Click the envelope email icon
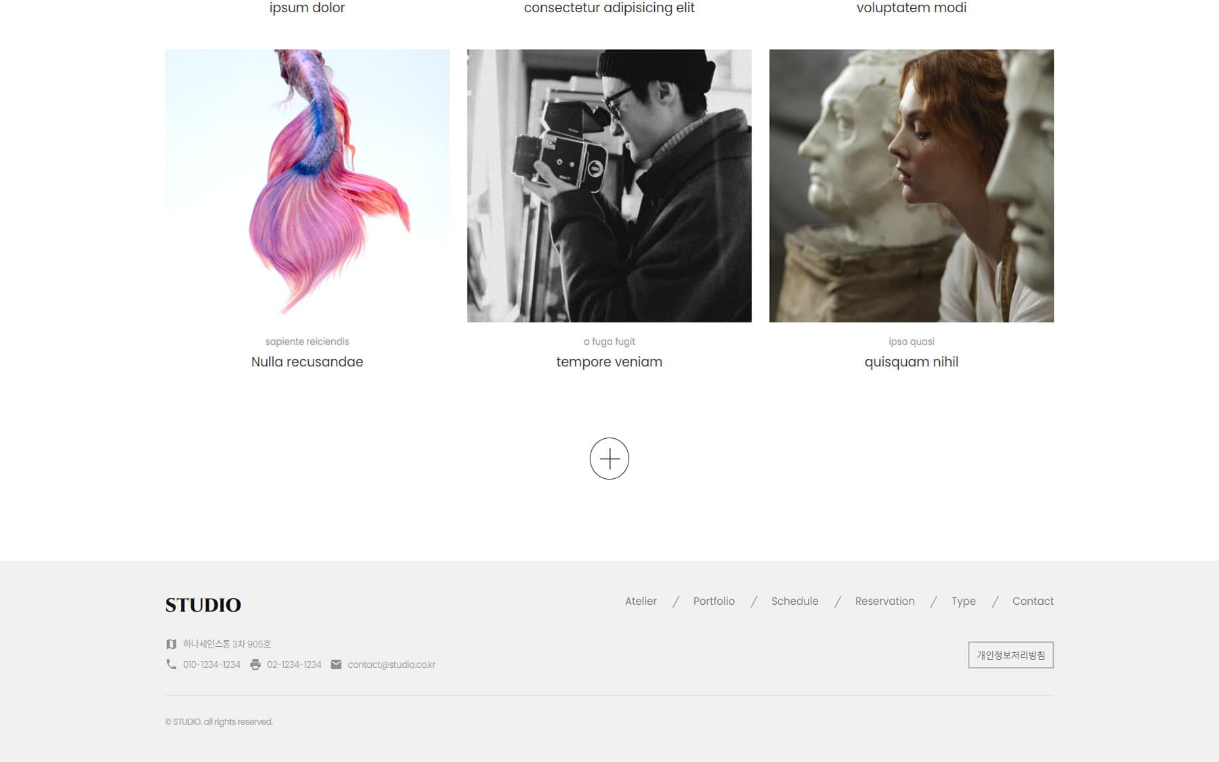Viewport: 1219px width, 762px height. [336, 664]
